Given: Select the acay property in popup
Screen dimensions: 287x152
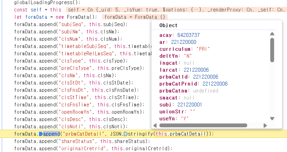Looking at the screenshot, I should [x=166, y=35].
